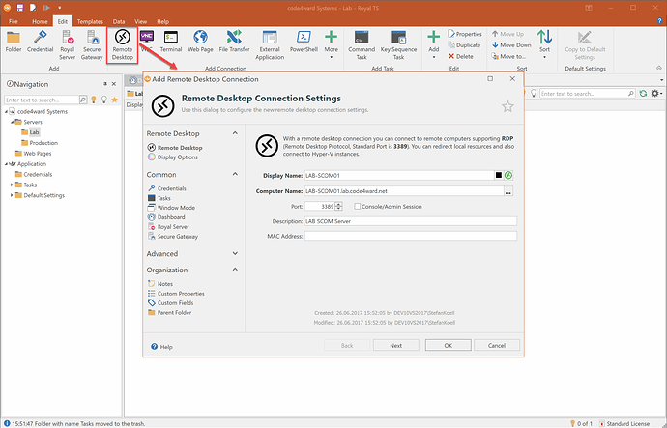This screenshot has height=428, width=667.
Task: Click the Next button
Action: coord(395,345)
